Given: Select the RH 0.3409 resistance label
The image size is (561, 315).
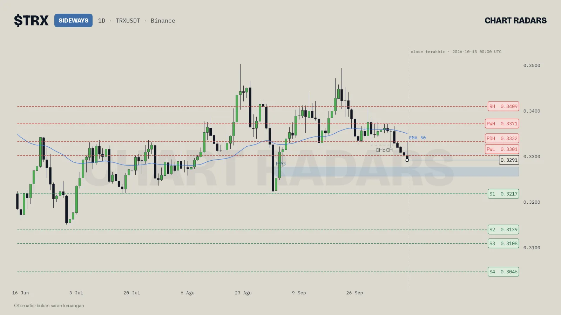Looking at the screenshot, I should [503, 106].
